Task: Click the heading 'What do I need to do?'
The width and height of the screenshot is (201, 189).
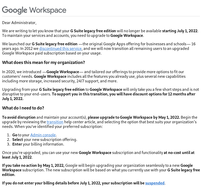Action: [23, 108]
